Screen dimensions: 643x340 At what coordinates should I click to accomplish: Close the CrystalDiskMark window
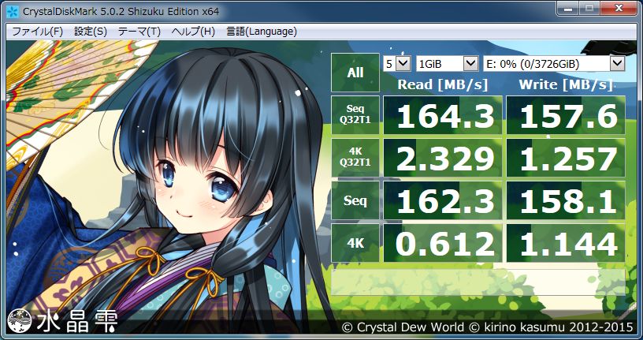(619, 6)
